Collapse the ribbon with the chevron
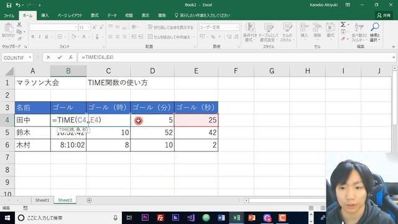Screen dimensions: 398x224 [393, 47]
